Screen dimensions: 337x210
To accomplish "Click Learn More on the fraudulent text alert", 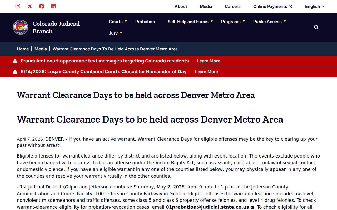I will pyautogui.click(x=209, y=61).
